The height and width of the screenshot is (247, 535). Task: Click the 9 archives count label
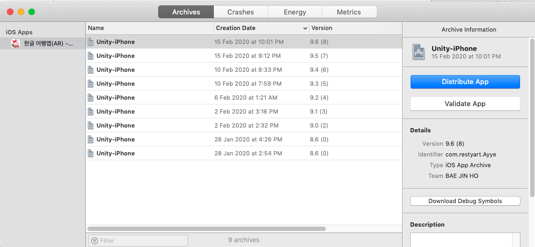[x=243, y=240]
